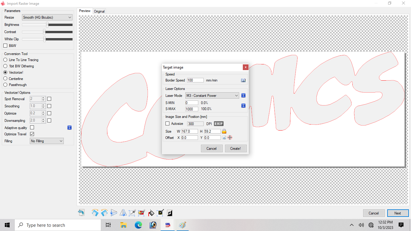
Task: Click the Brightness slider handle
Action: [x=47, y=25]
